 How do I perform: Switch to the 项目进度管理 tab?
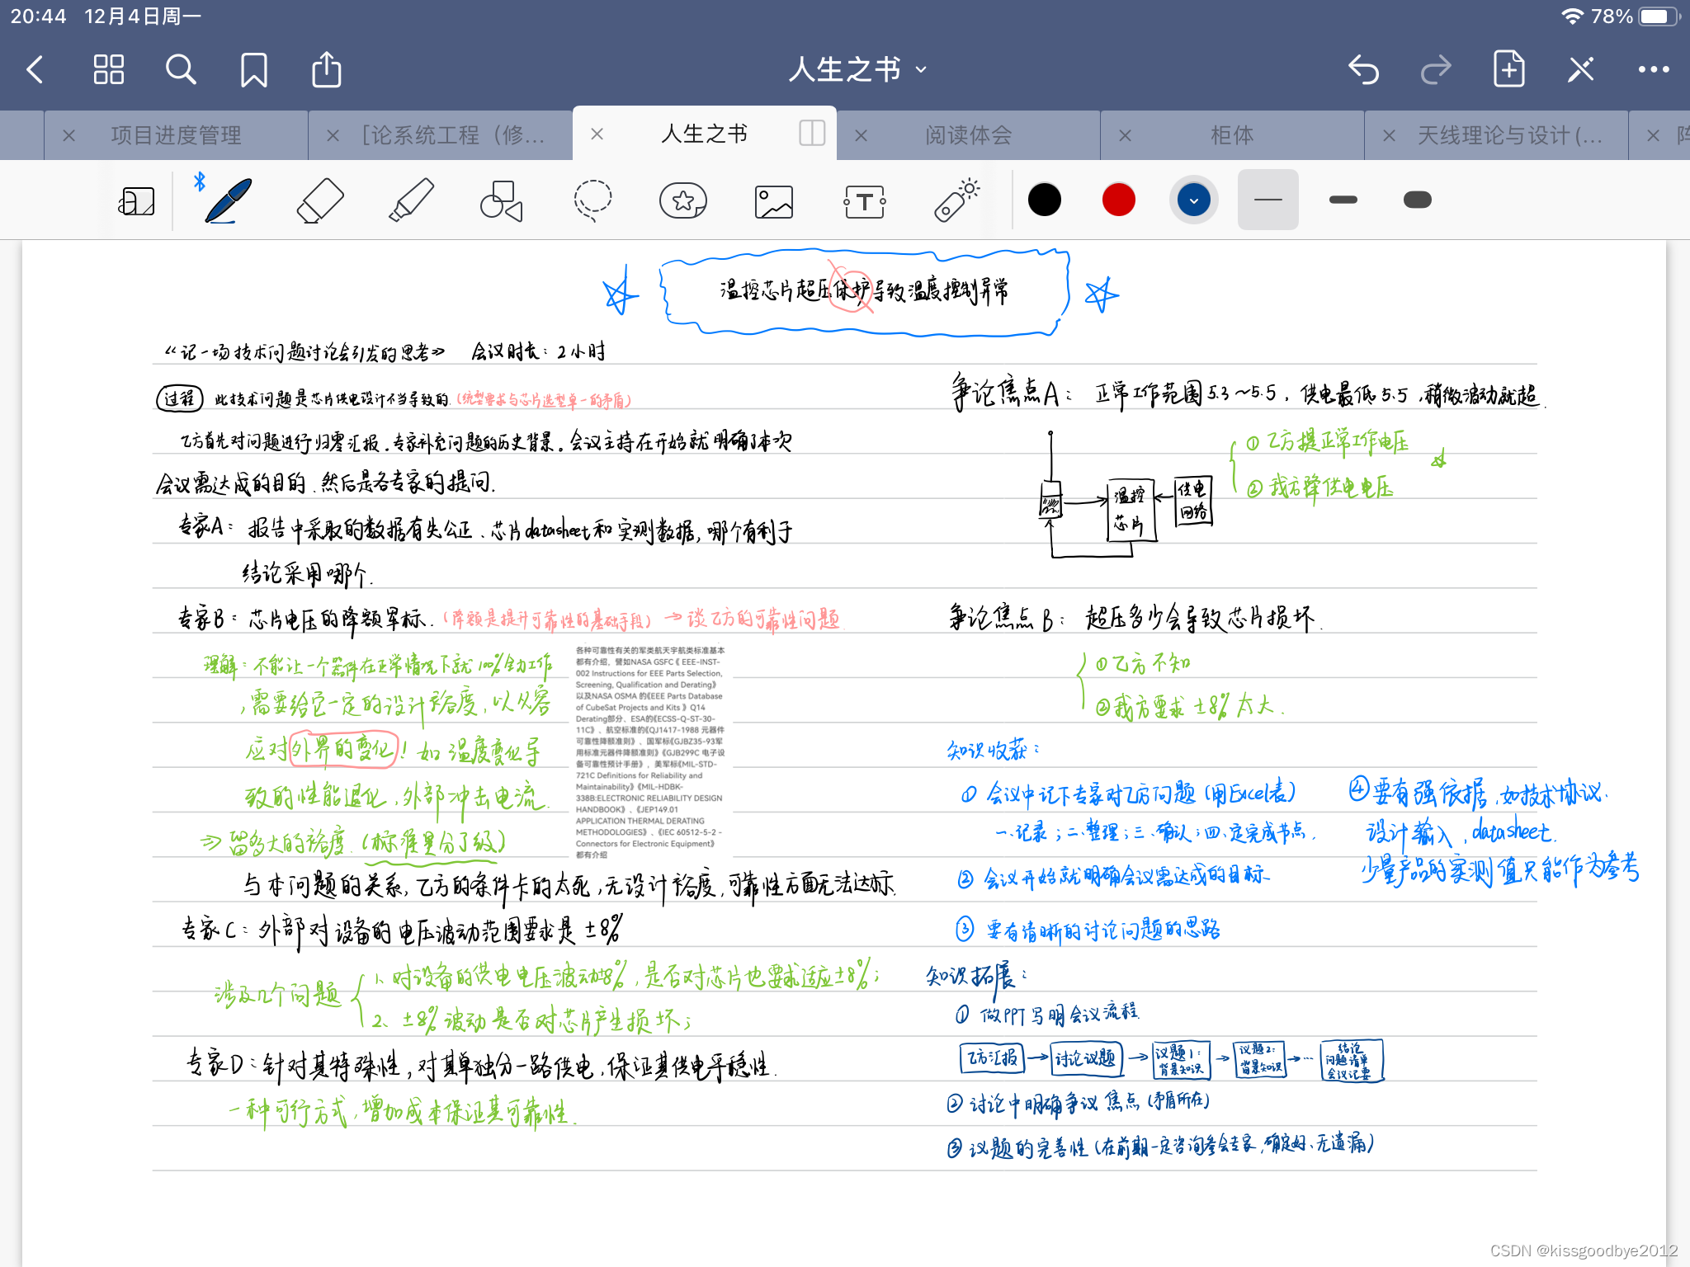click(176, 135)
